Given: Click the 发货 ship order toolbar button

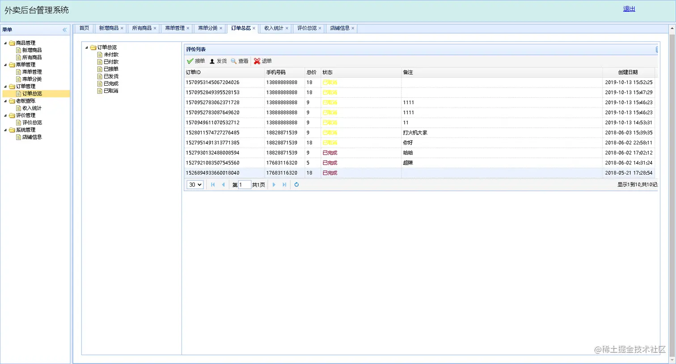Looking at the screenshot, I should 218,61.
